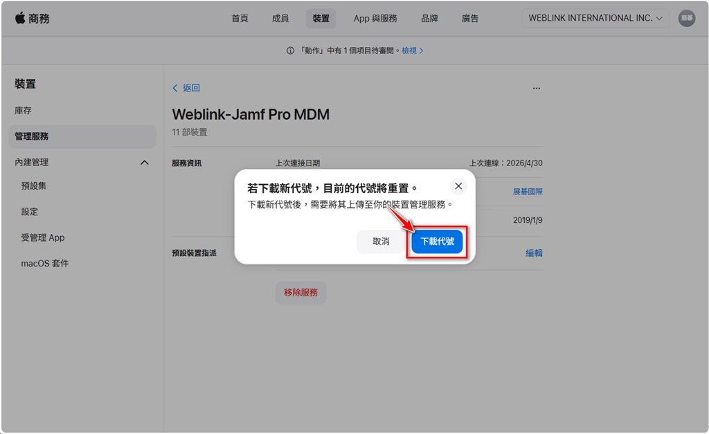Click 編輯 link for 預設裝置指派
This screenshot has width=709, height=434.
point(534,253)
